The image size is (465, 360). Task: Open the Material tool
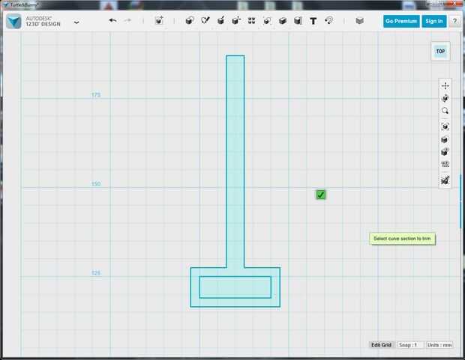pos(360,21)
